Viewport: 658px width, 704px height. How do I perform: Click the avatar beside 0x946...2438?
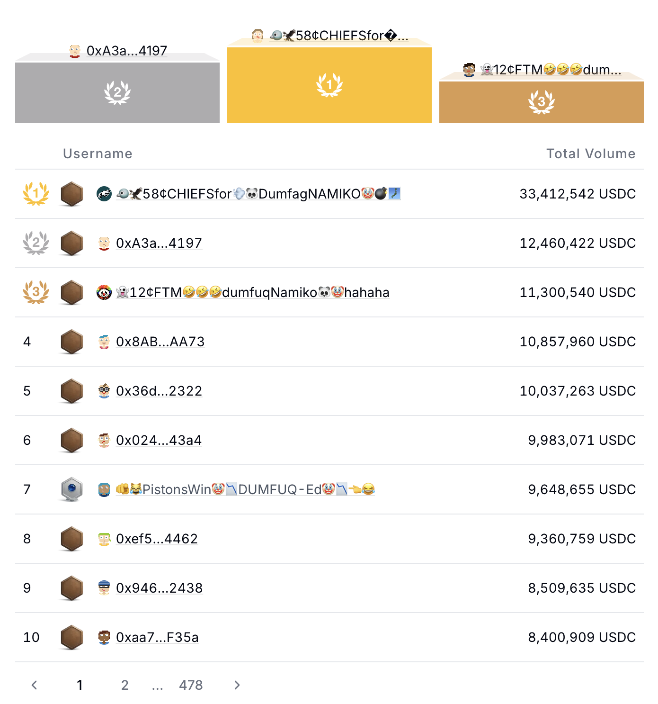click(x=104, y=588)
